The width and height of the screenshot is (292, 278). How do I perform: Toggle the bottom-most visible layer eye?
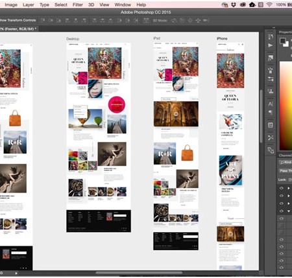(x=282, y=268)
